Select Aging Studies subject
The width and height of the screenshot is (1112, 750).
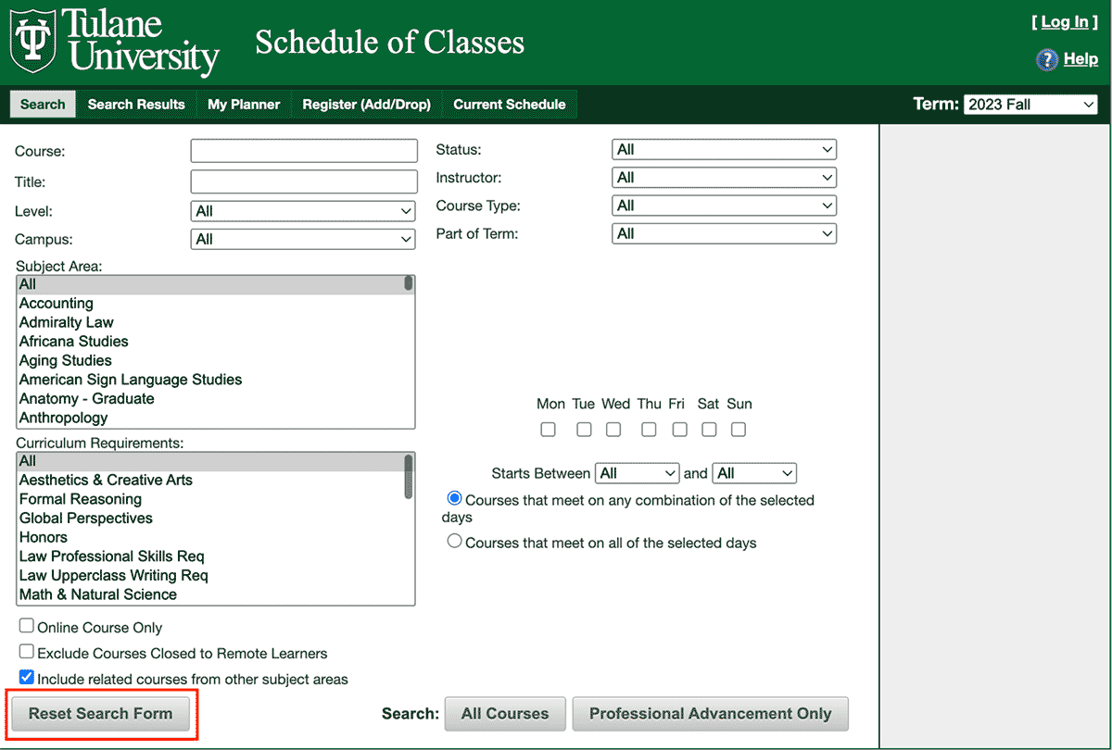[210, 360]
